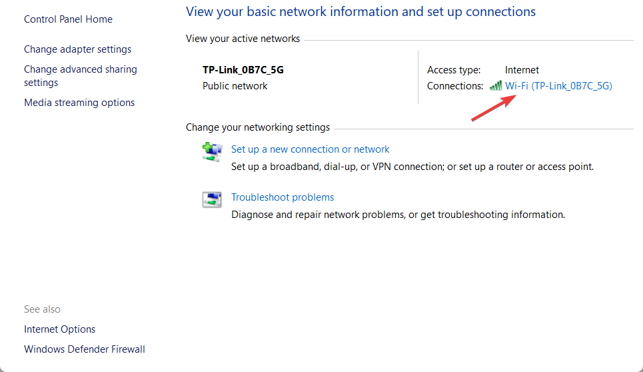Launch the Troubleshoot problems link

point(282,197)
